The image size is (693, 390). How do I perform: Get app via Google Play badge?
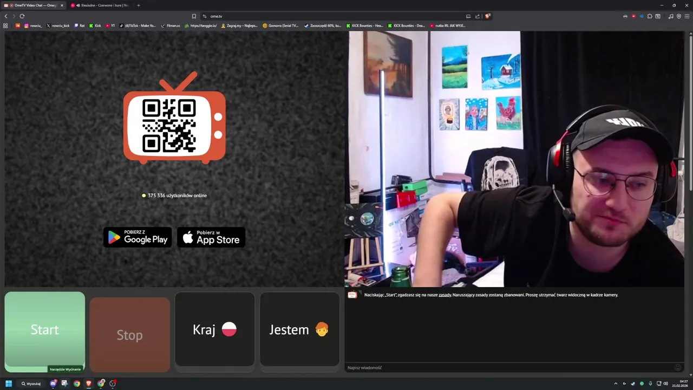click(x=138, y=237)
